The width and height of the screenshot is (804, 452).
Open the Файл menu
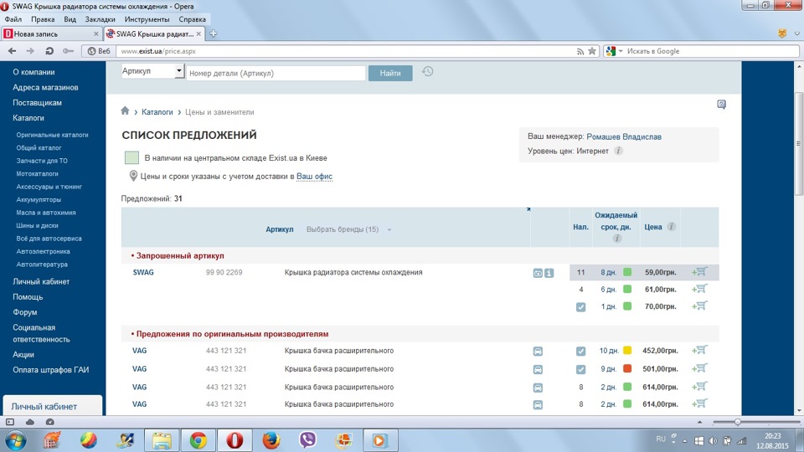pos(13,19)
